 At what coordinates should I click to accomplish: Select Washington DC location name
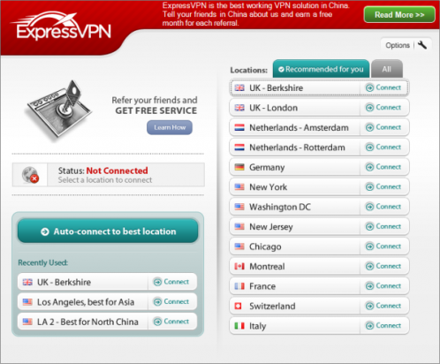tap(280, 207)
